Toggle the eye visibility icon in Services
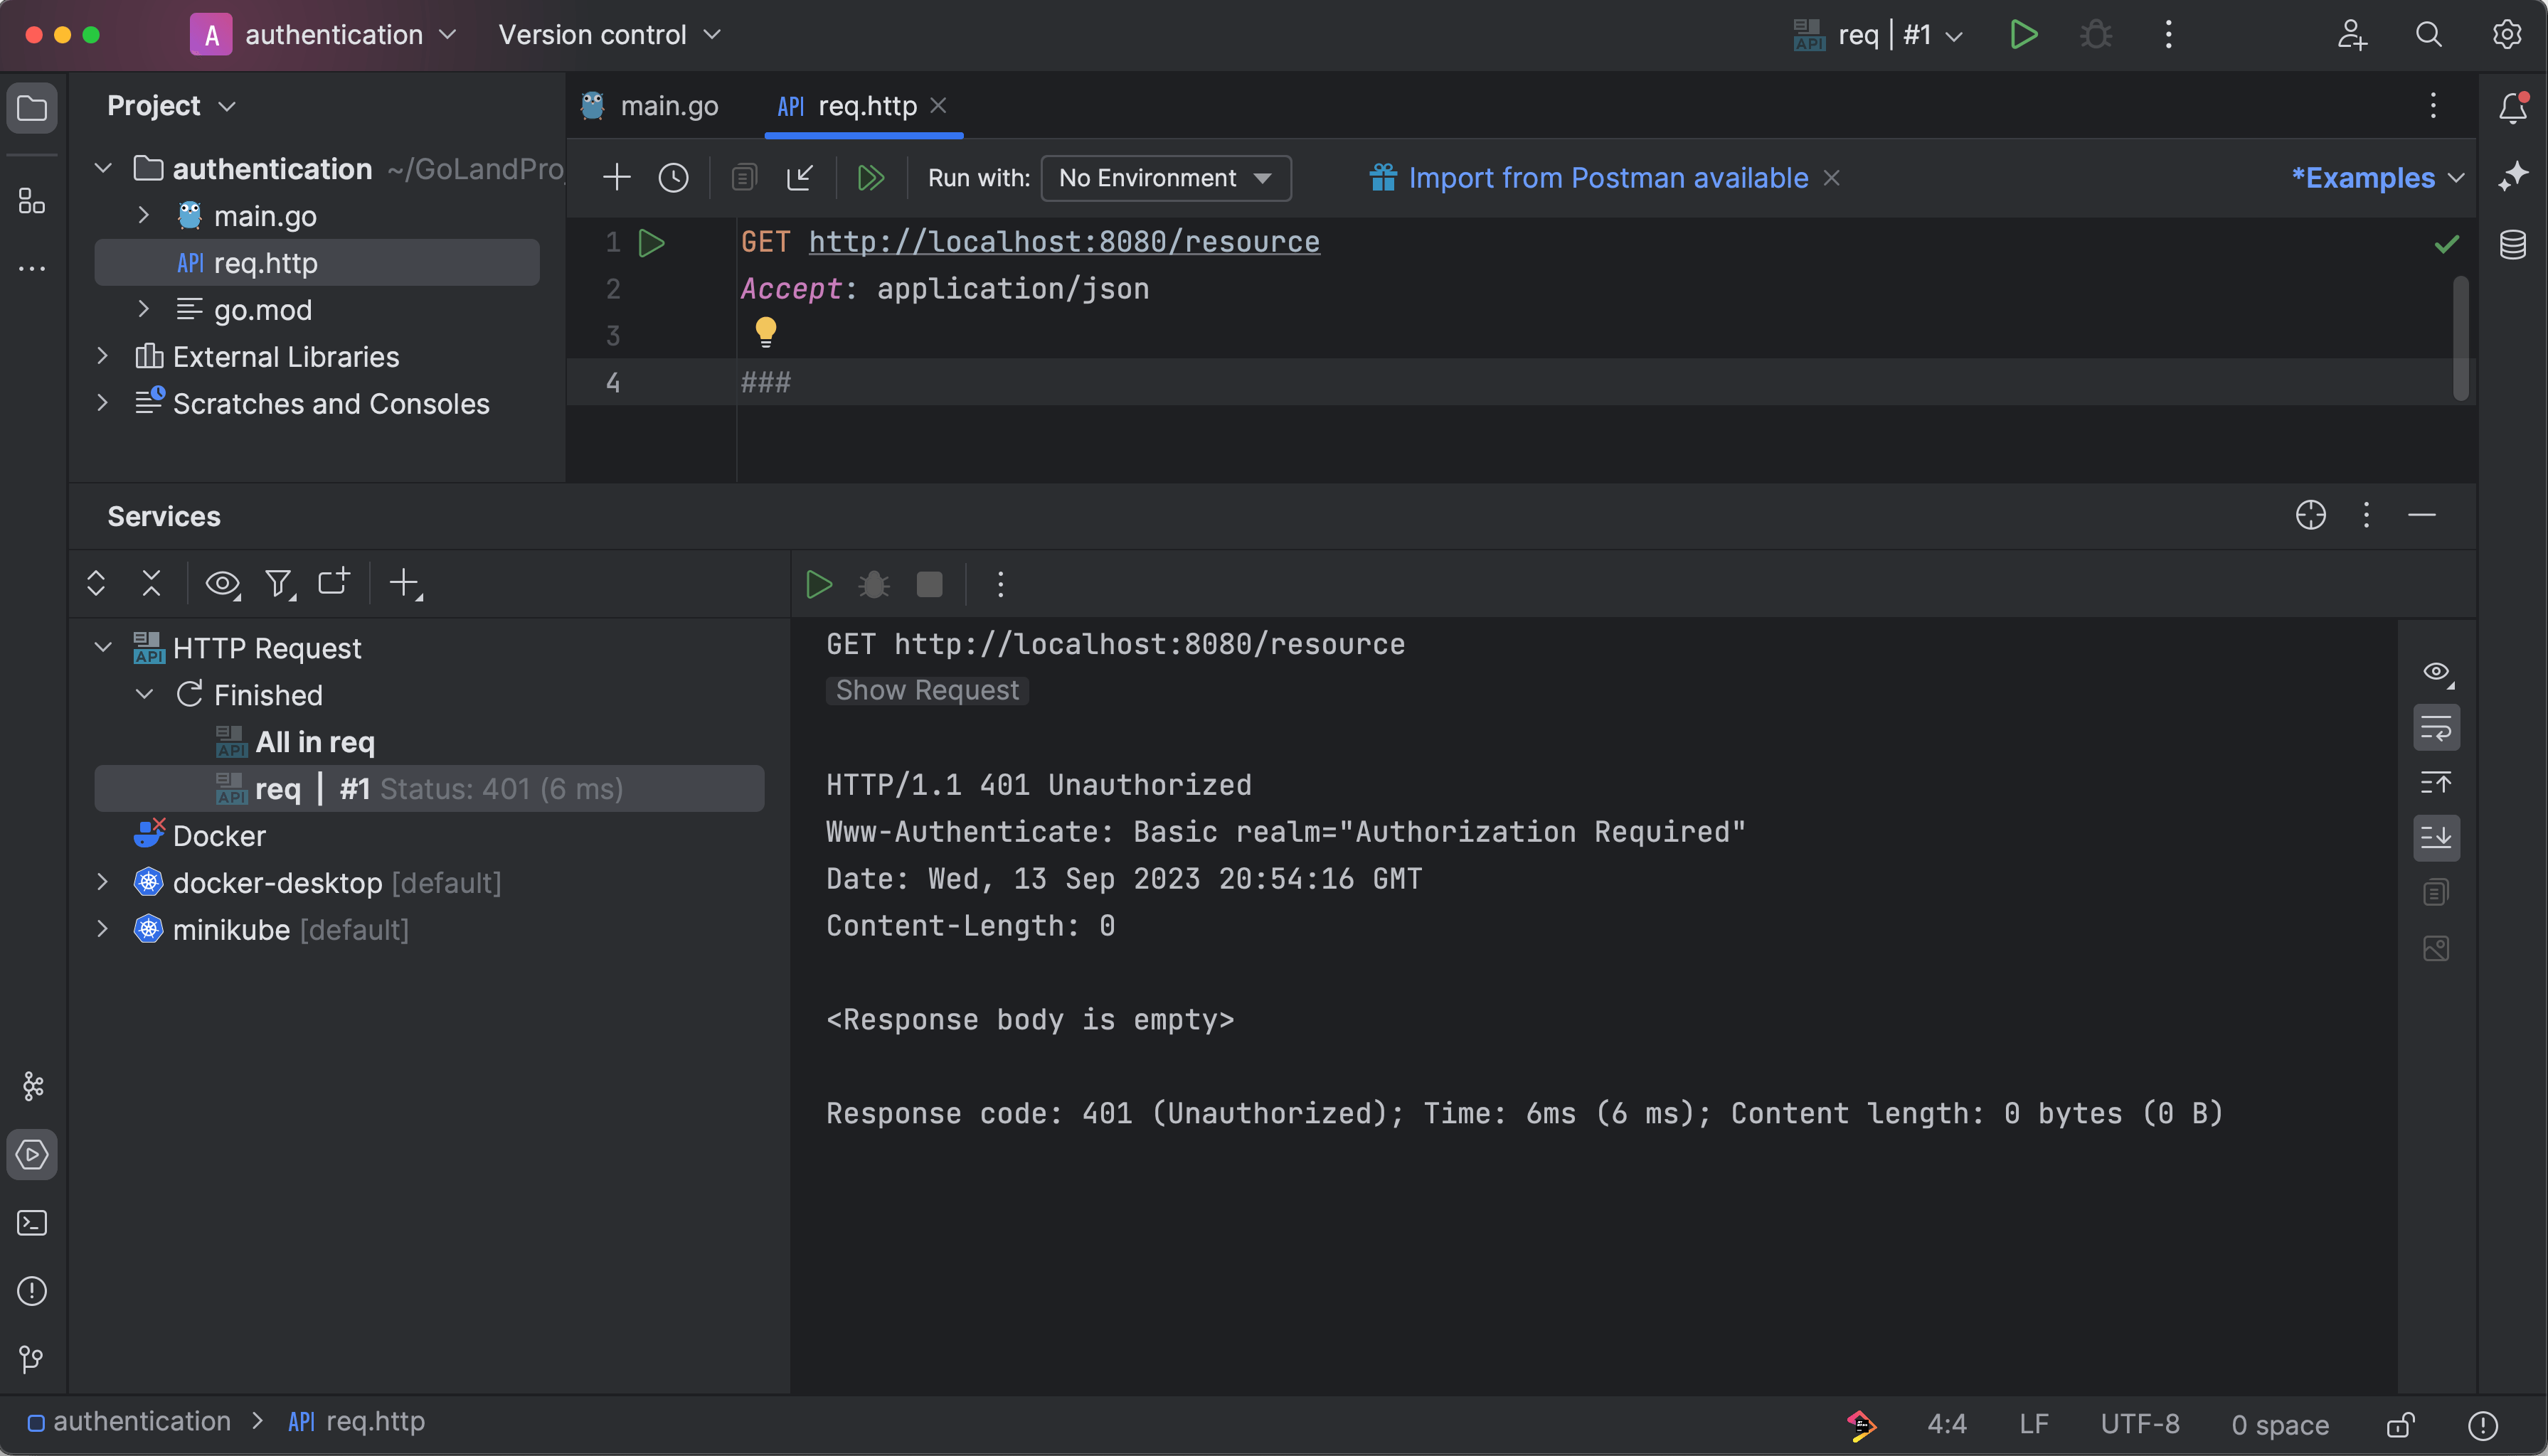Image resolution: width=2548 pixels, height=1456 pixels. coord(219,583)
